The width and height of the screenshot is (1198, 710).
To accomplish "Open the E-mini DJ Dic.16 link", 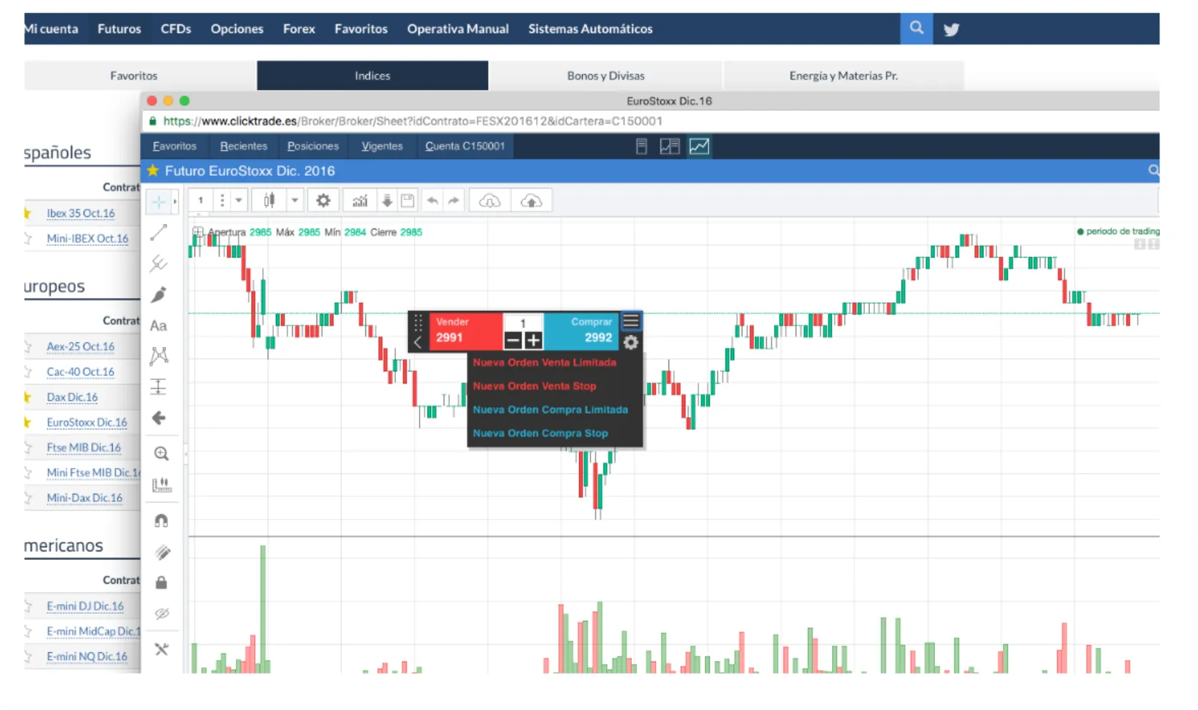I will click(85, 606).
